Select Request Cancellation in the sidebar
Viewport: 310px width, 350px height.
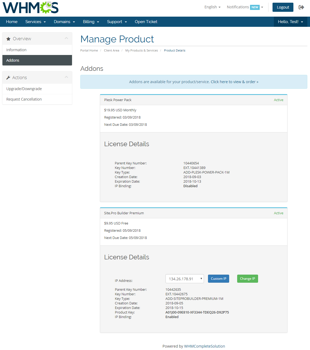pyautogui.click(x=24, y=99)
